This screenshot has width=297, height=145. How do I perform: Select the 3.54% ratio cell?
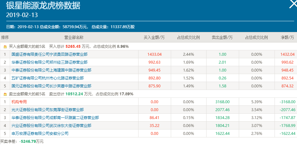[x=257, y=110]
